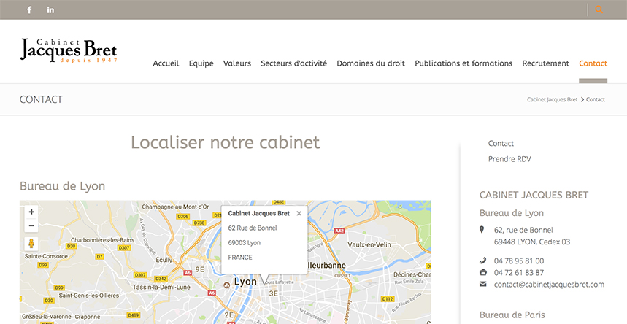Open the Valeurs menu item
Viewport: 627px width, 324px height.
coord(237,63)
